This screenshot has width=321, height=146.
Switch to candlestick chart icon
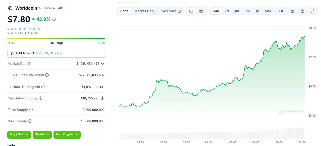point(201,11)
